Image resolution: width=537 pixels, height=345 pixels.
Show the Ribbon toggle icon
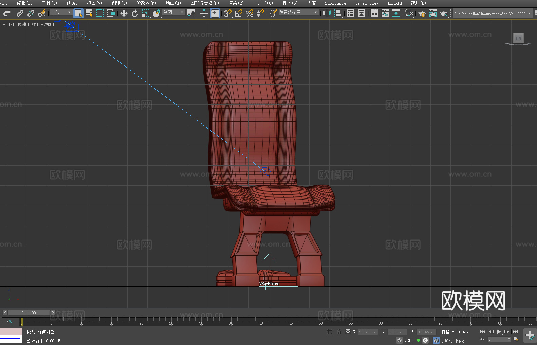pyautogui.click(x=374, y=13)
